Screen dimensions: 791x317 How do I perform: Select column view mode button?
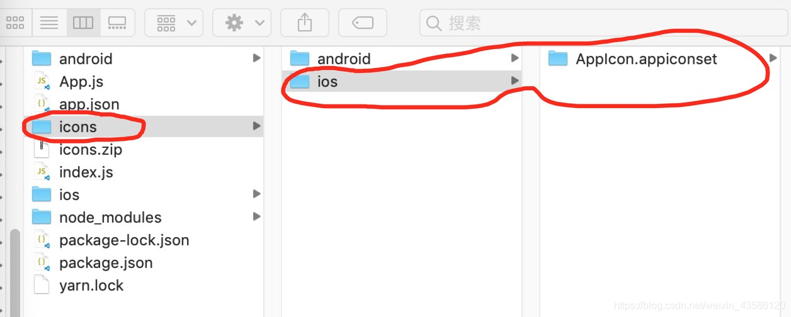pos(83,23)
